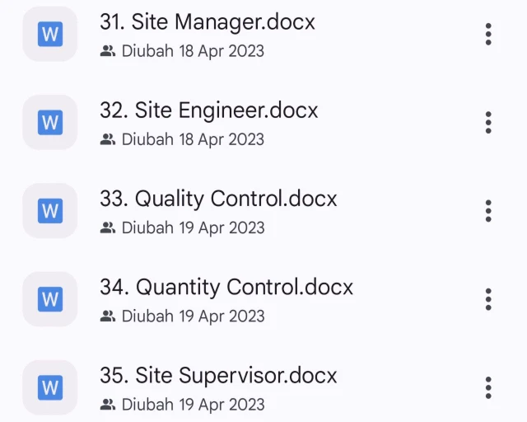Screen dimensions: 527x422
Task: Open file 32. Site Engineer.docx
Action: (208, 110)
